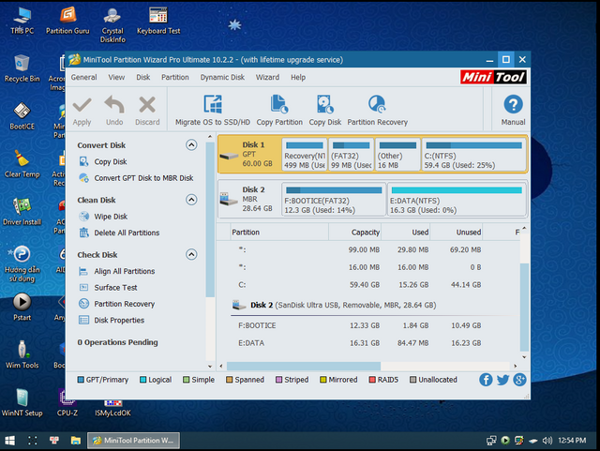Select the E:DATA row in the list
The height and width of the screenshot is (451, 600).
click(368, 343)
